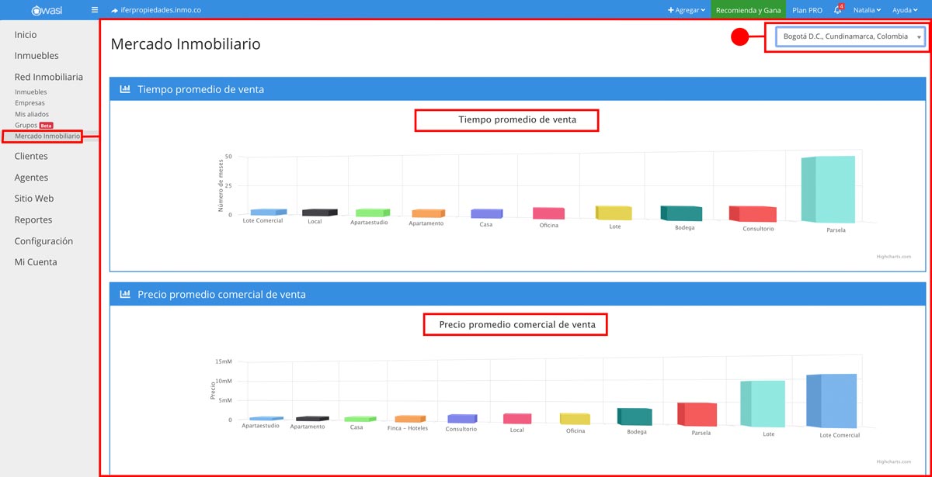Open the Ayuda help dropdown
Image resolution: width=932 pixels, height=477 pixels.
[906, 10]
